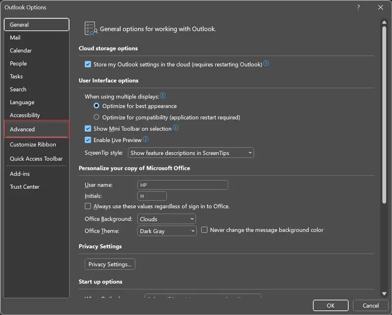The width and height of the screenshot is (392, 315).
Task: Click the info icon beside cloud storage option
Action: (267, 64)
